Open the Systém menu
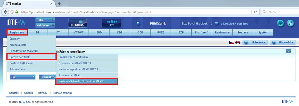 263,32
